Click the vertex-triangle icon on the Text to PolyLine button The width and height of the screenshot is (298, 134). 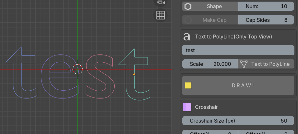click(x=244, y=64)
